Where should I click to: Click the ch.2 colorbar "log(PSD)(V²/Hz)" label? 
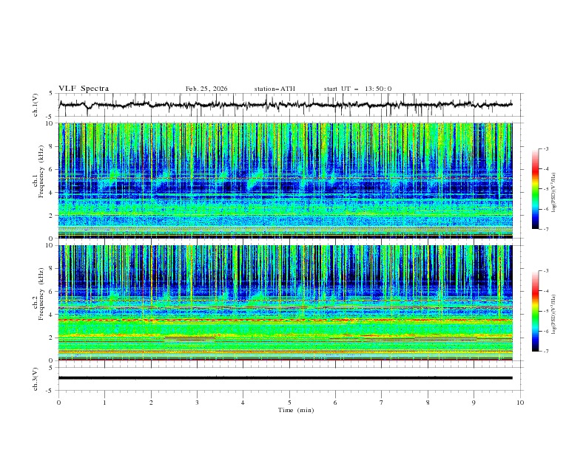click(x=554, y=315)
